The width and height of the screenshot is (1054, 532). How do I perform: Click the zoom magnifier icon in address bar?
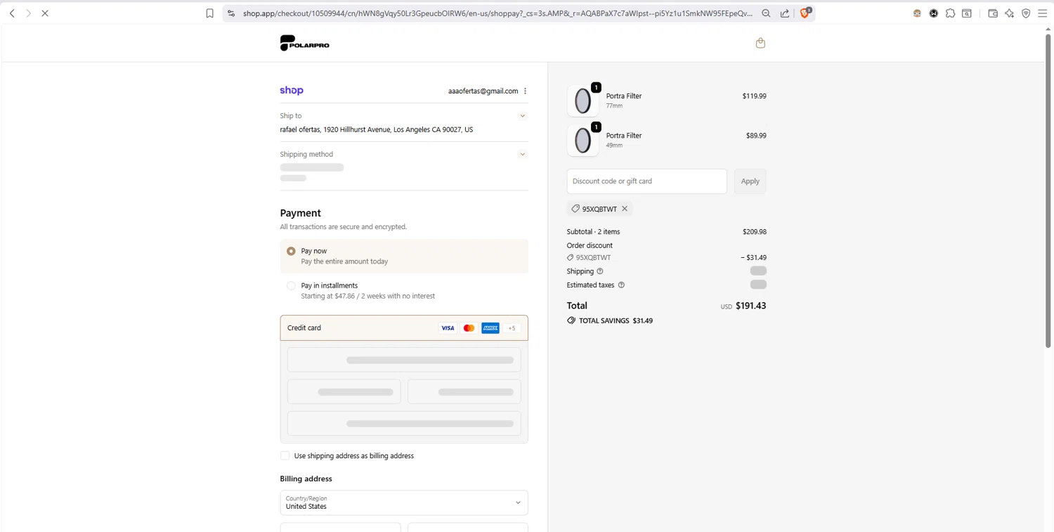click(x=767, y=13)
